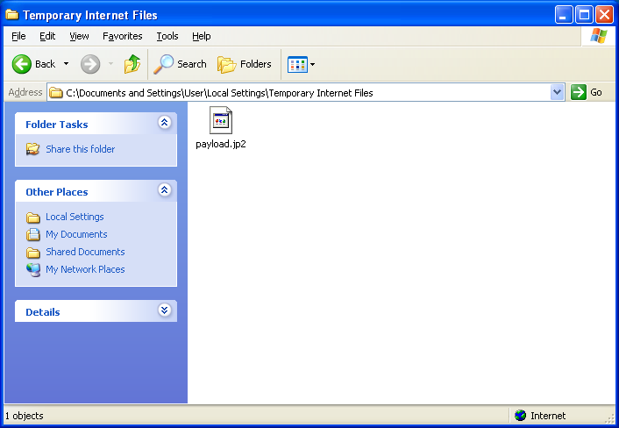Click the green Go arrow button

tap(579, 92)
